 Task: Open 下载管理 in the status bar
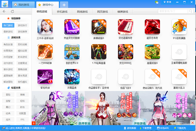click(x=145, y=128)
